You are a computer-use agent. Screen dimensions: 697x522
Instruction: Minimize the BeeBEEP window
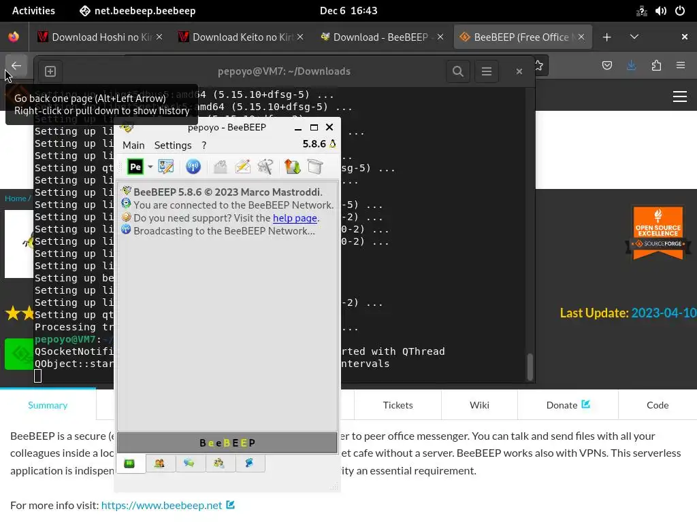[x=298, y=128]
